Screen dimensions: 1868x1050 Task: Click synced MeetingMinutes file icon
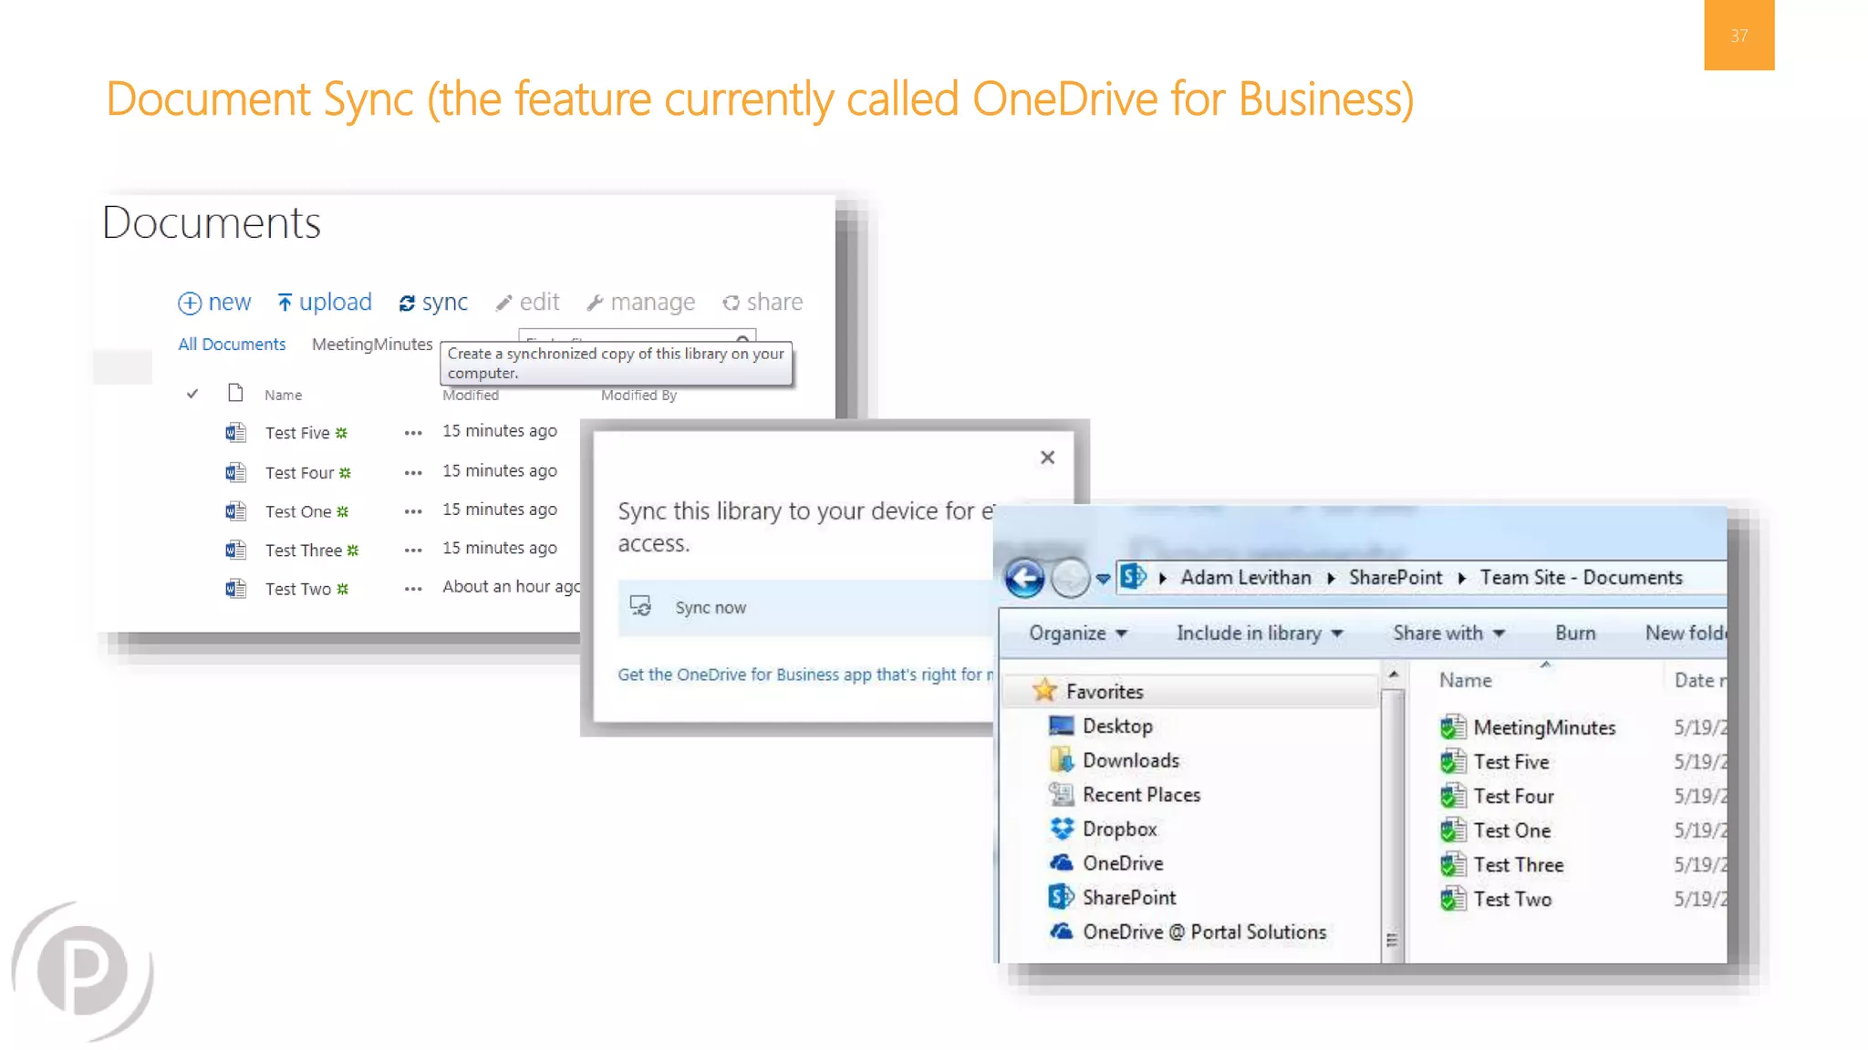pyautogui.click(x=1452, y=726)
